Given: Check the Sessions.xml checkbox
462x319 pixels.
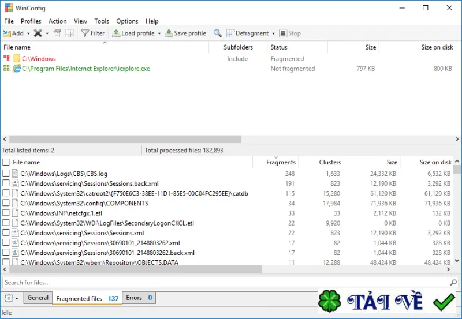Looking at the screenshot, I should pyautogui.click(x=6, y=233).
